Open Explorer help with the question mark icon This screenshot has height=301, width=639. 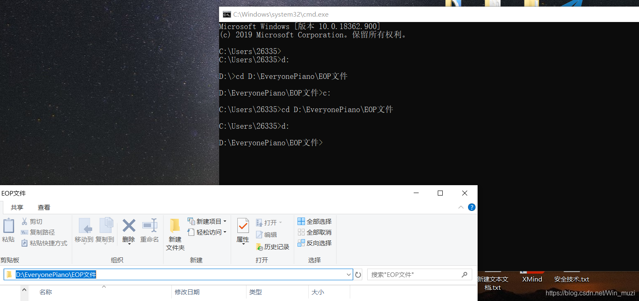[471, 207]
